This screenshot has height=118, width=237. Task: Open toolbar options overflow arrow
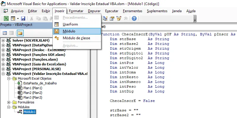[195, 19]
